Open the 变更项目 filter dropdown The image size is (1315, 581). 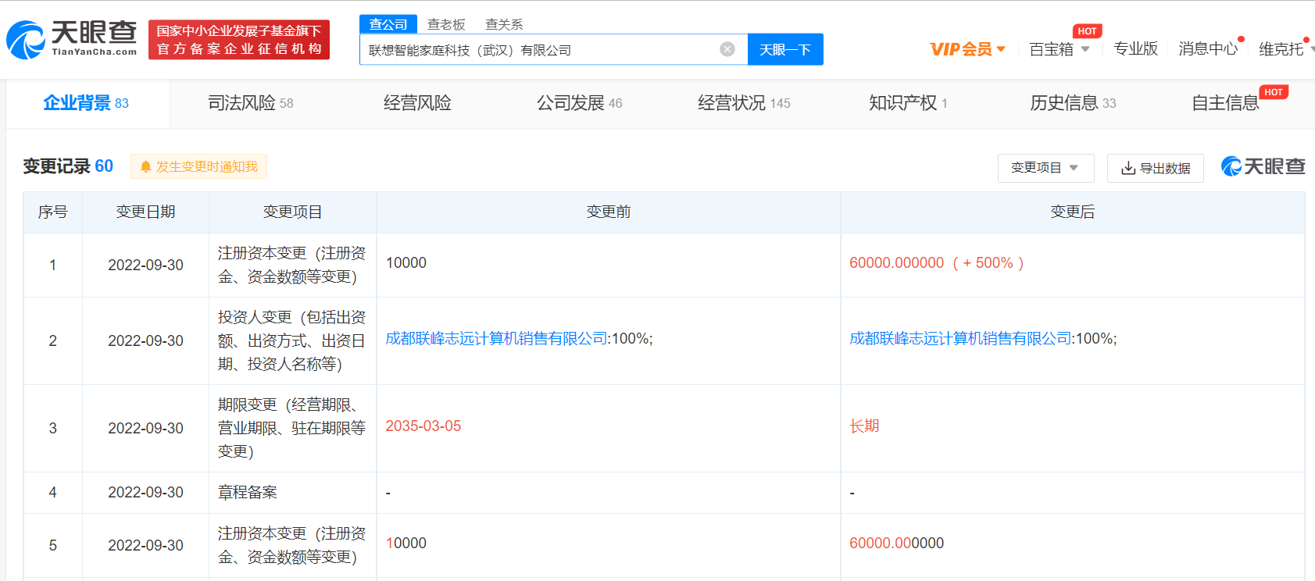coord(1045,168)
